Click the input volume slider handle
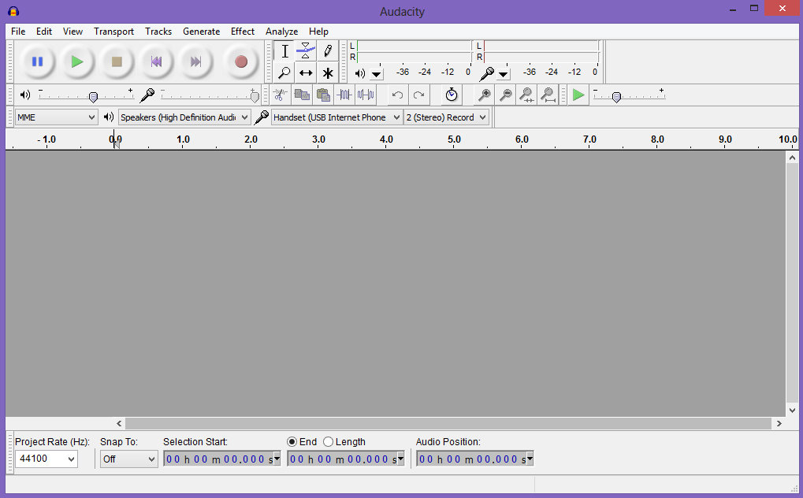 point(255,97)
